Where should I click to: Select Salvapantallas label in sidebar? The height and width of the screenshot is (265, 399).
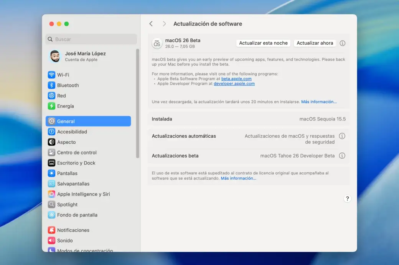click(x=73, y=184)
